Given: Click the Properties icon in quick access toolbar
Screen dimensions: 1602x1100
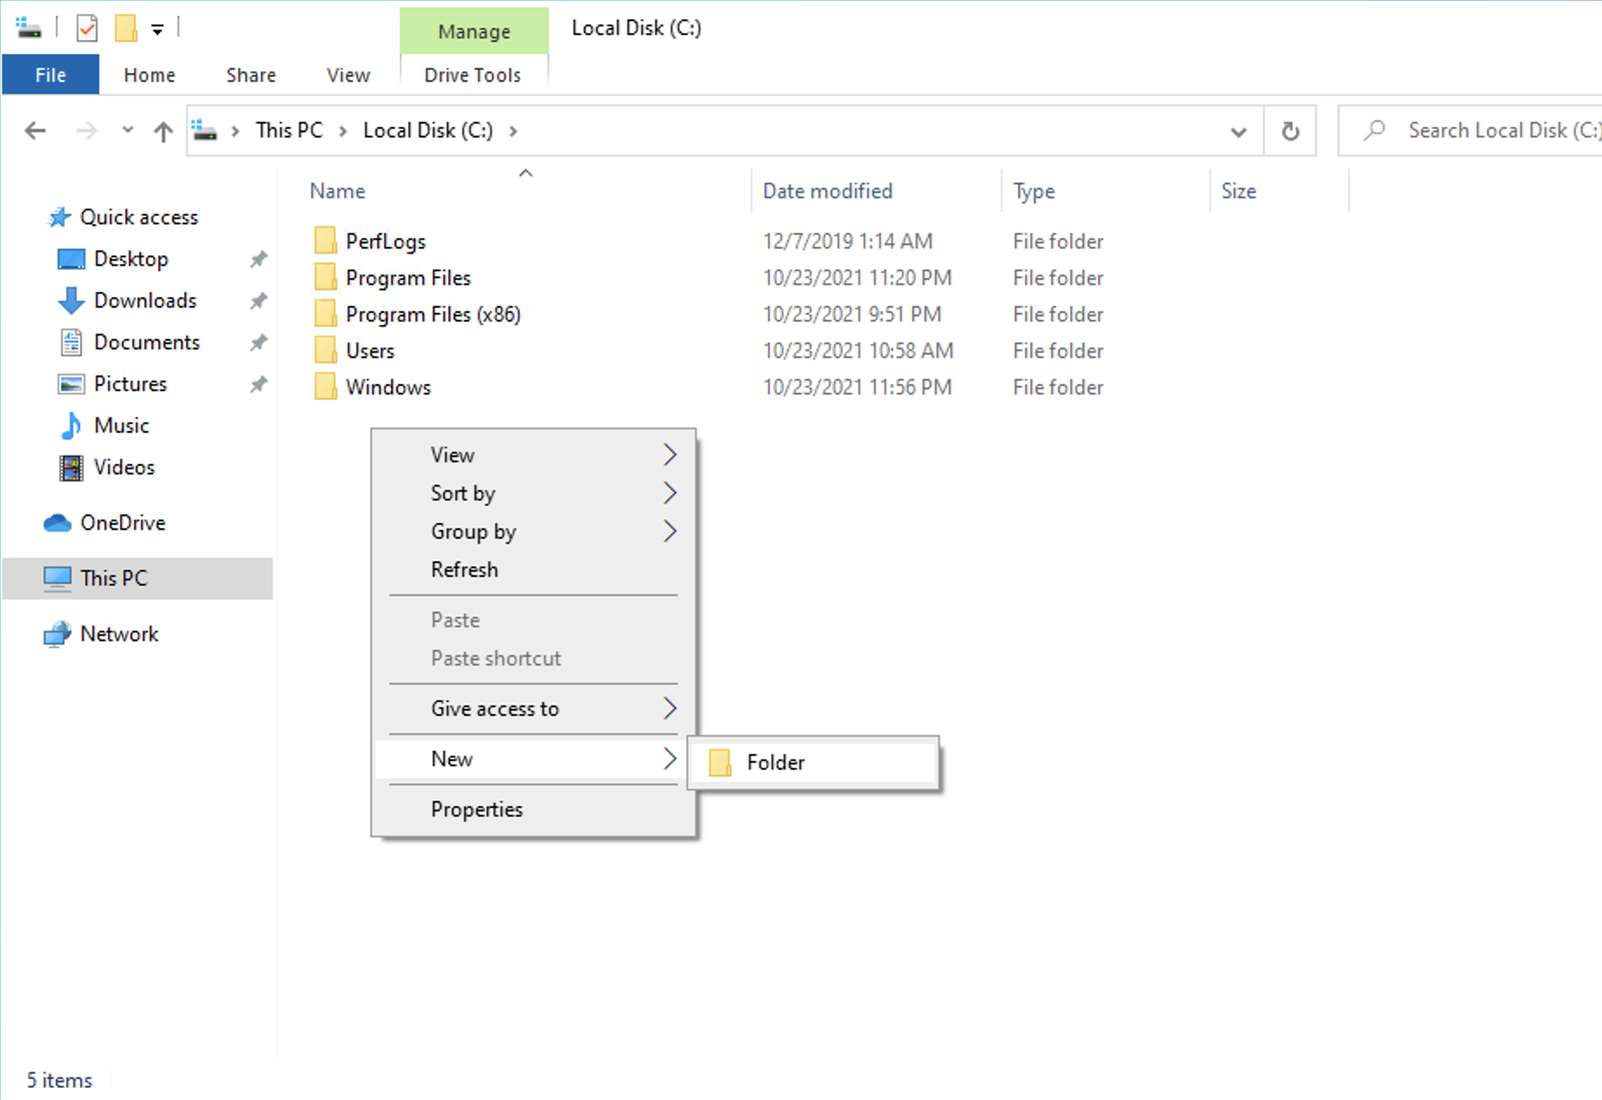Looking at the screenshot, I should (x=86, y=29).
